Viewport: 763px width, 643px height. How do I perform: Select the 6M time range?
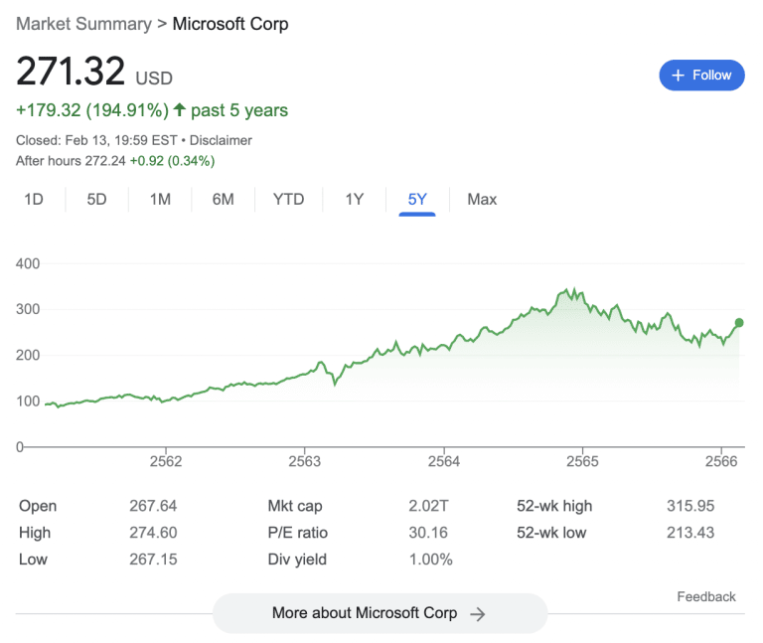pyautogui.click(x=223, y=200)
